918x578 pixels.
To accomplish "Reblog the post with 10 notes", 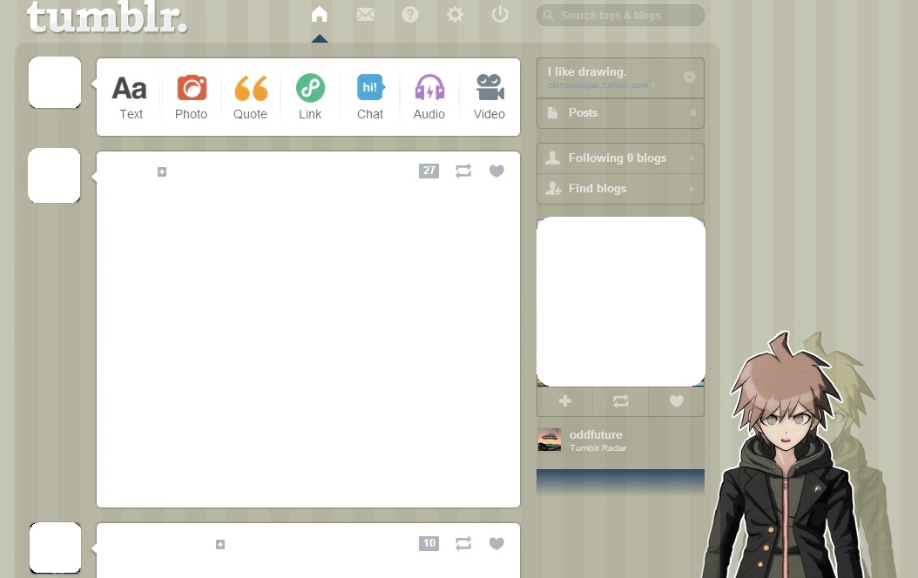I will coord(463,543).
